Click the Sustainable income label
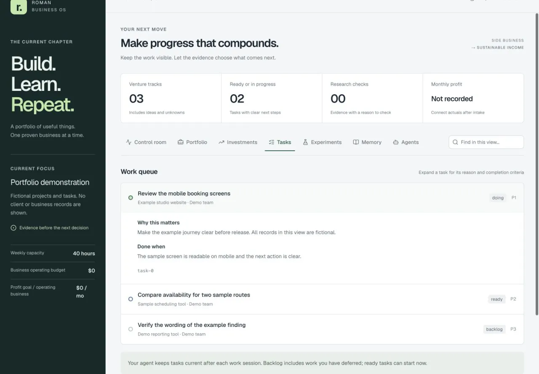 pos(498,48)
